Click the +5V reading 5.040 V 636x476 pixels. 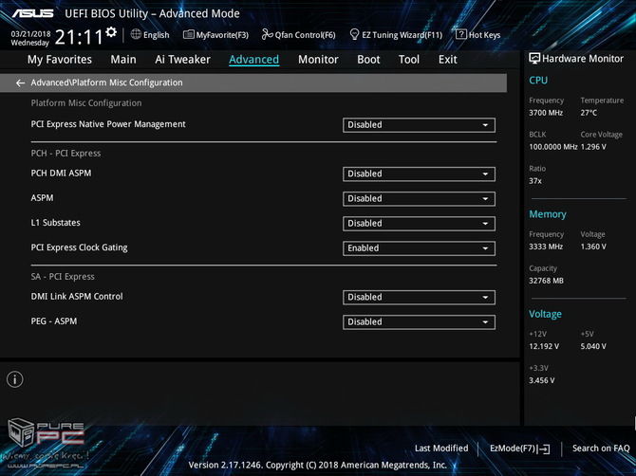pos(593,346)
